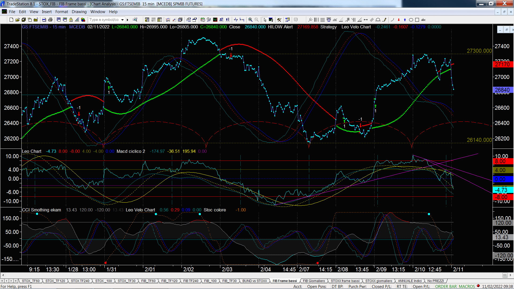Open the Insert menu
Image resolution: width=514 pixels, height=289 pixels.
point(47,12)
